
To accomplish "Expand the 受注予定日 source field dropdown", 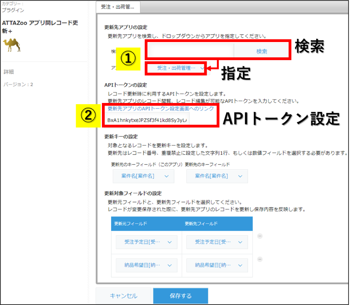I will click(x=146, y=242).
